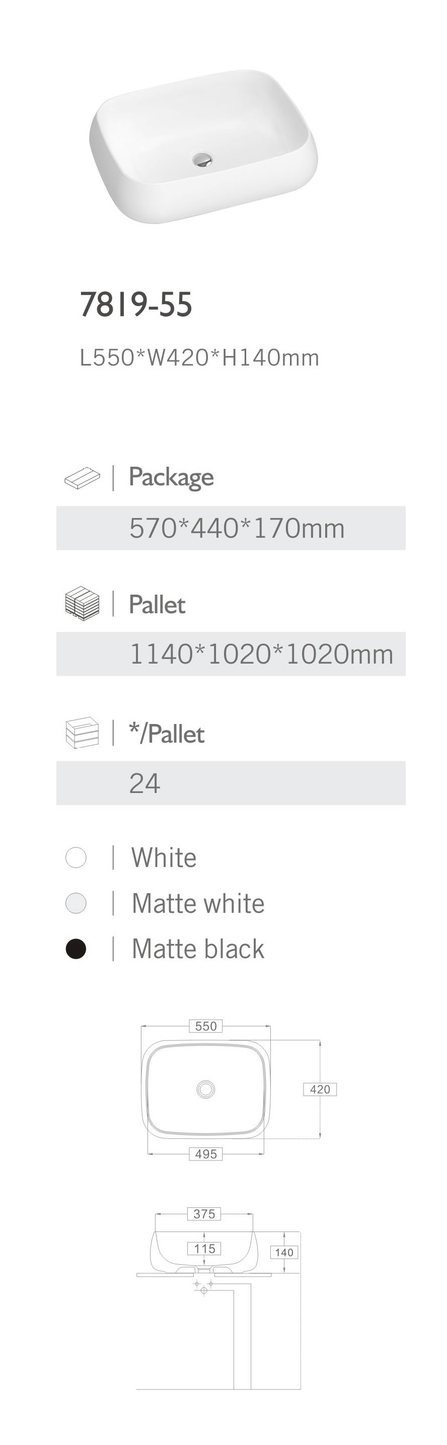447x1445 pixels.
Task: Click the 570*440*170mm package size field
Action: click(x=231, y=528)
